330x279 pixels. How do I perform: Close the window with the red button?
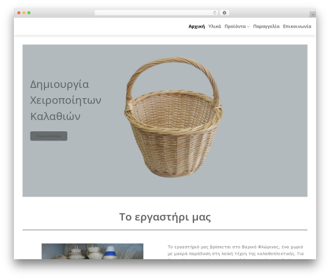point(19,13)
